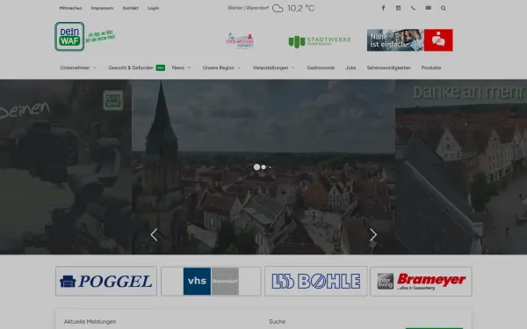Click the Wetter | Warendorf label
The image size is (527, 329).
[x=248, y=8]
